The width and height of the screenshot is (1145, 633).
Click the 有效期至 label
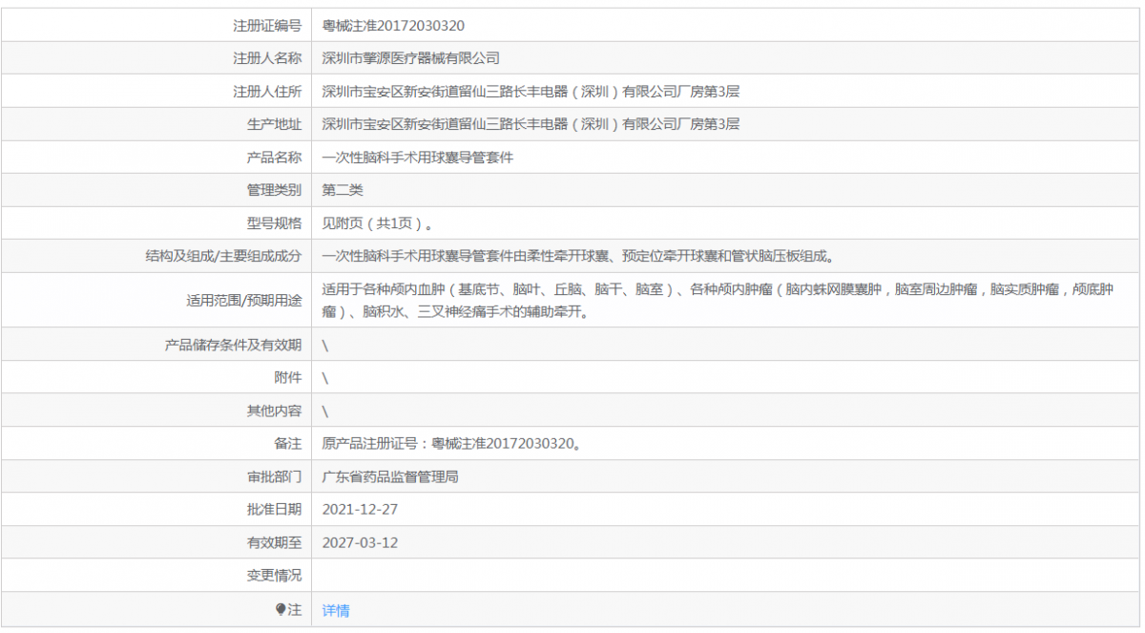[274, 542]
